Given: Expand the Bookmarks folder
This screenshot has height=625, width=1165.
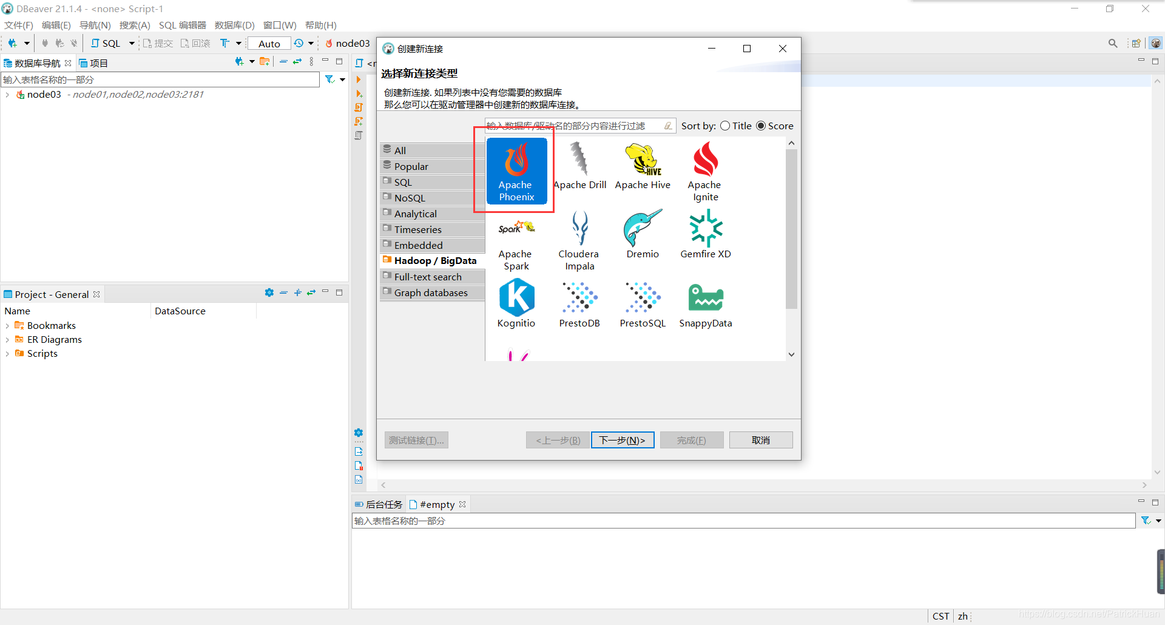Looking at the screenshot, I should tap(7, 326).
